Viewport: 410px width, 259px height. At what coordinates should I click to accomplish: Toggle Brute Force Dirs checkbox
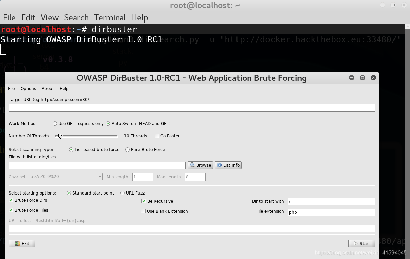(11, 200)
